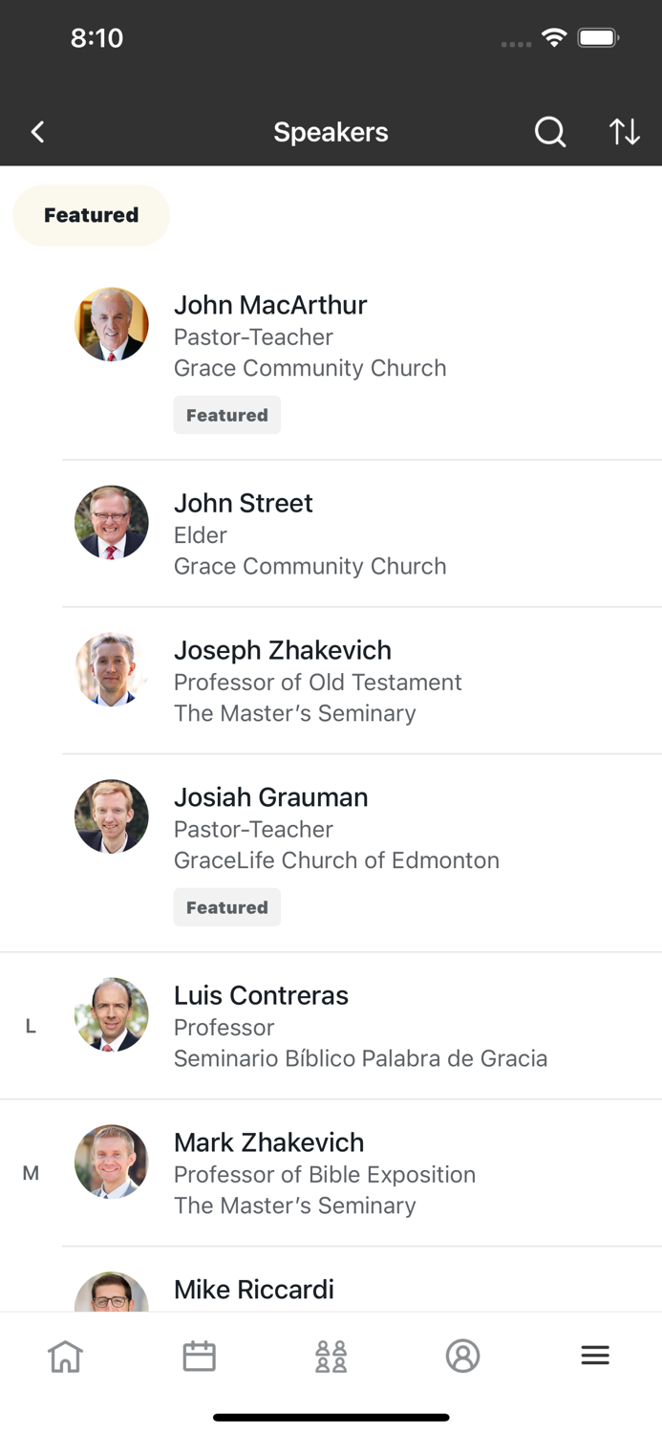This screenshot has height=1434, width=662.
Task: Select the speakers/people group icon
Action: click(x=331, y=1355)
